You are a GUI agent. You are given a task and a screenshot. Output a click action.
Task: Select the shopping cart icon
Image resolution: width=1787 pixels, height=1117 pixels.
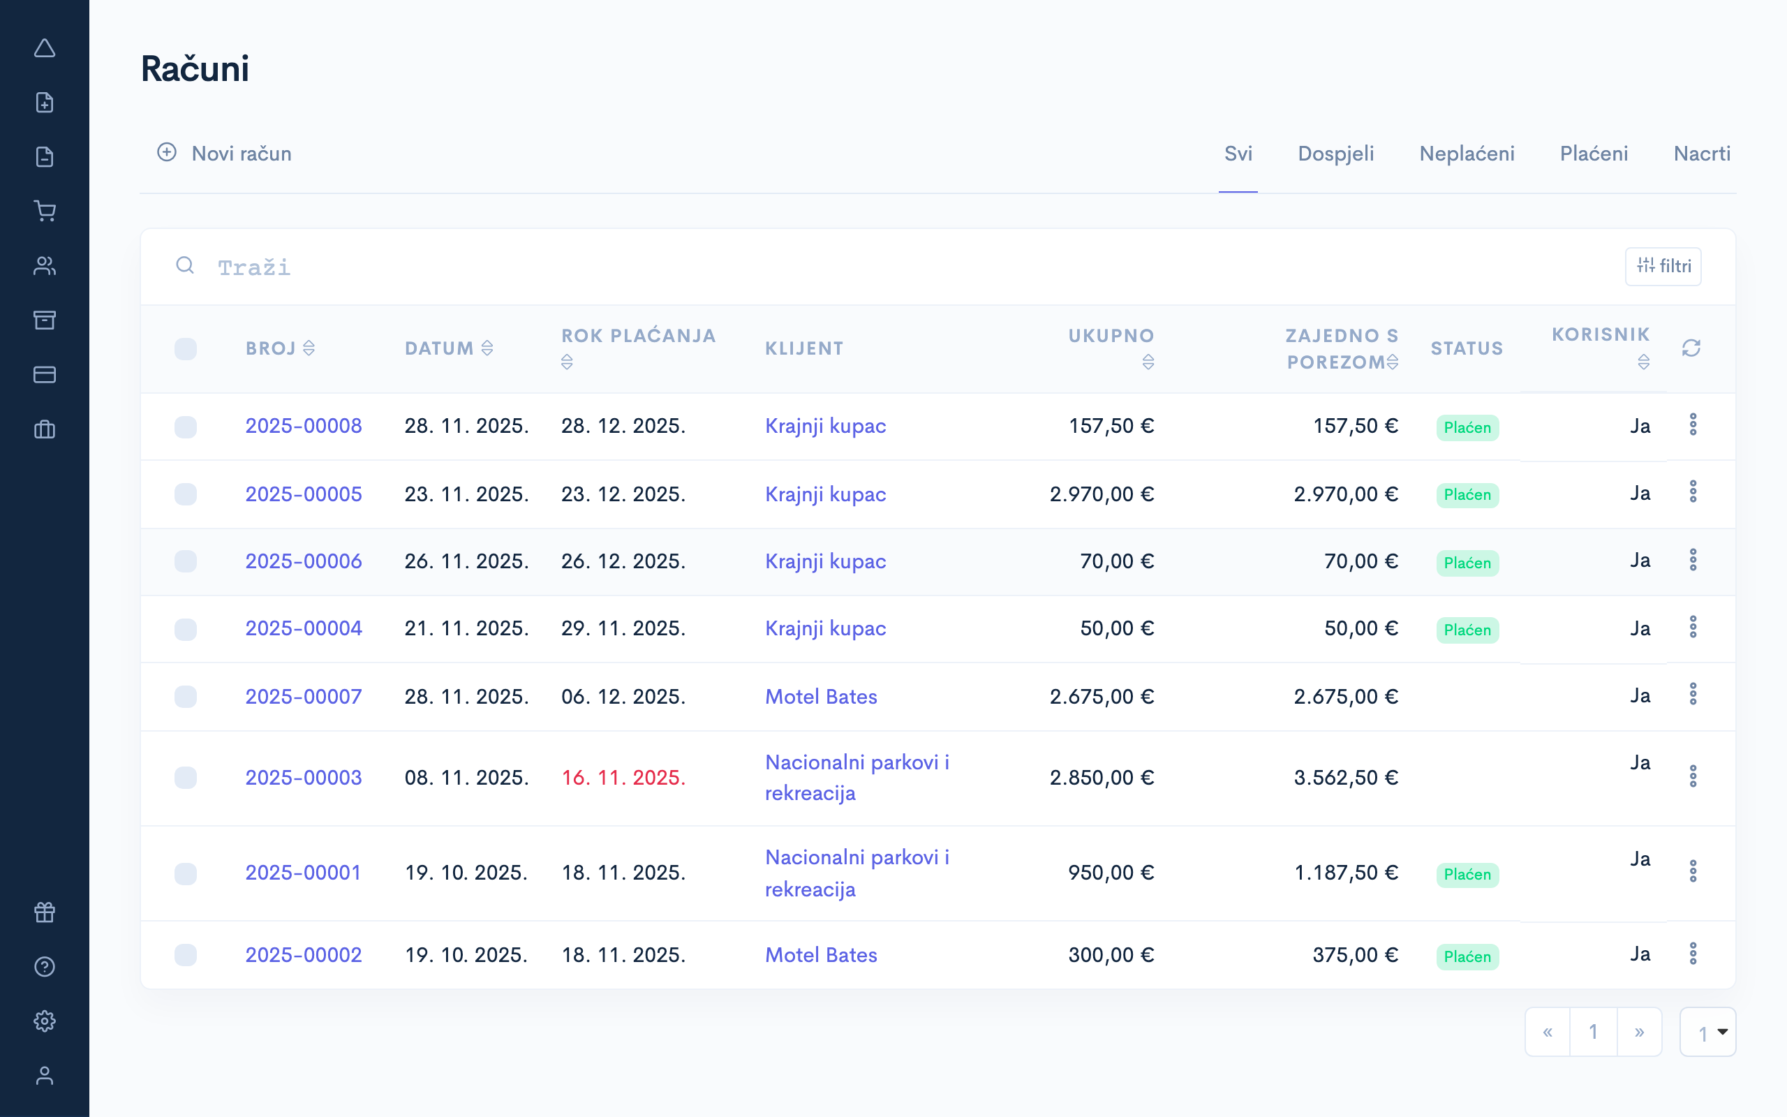[45, 212]
